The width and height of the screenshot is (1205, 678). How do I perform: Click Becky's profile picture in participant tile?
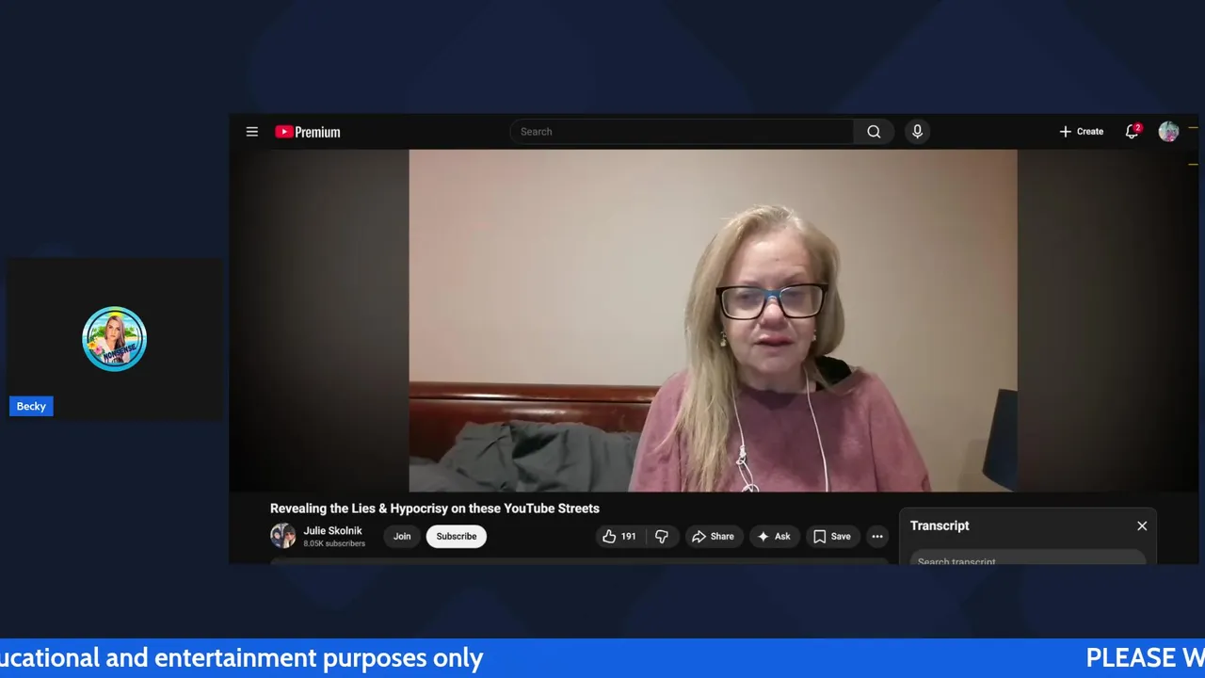pyautogui.click(x=115, y=339)
